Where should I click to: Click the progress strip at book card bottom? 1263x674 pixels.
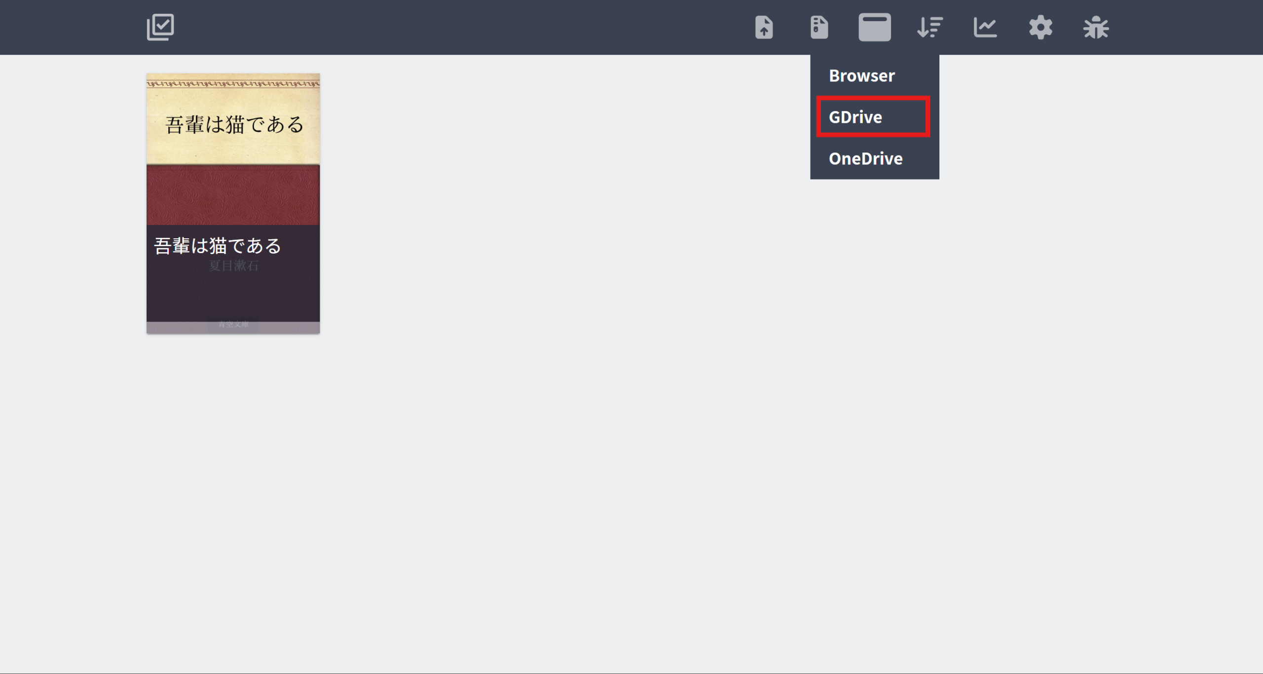(x=233, y=328)
